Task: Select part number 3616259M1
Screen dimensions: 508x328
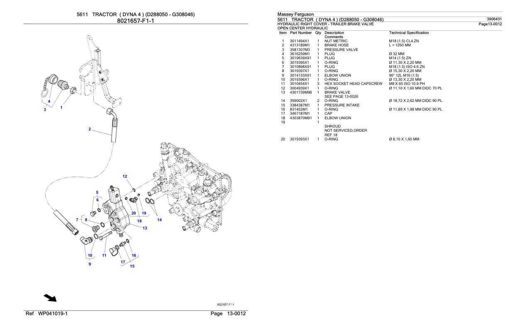Action: (x=300, y=53)
